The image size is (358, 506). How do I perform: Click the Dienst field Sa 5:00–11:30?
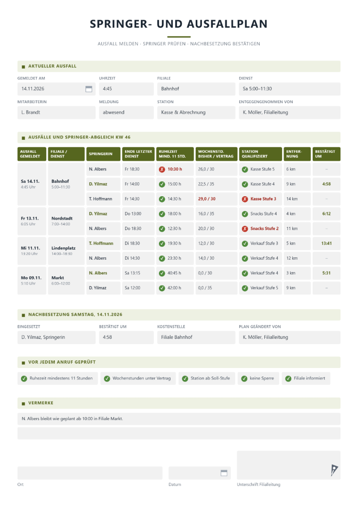pyautogui.click(x=290, y=89)
